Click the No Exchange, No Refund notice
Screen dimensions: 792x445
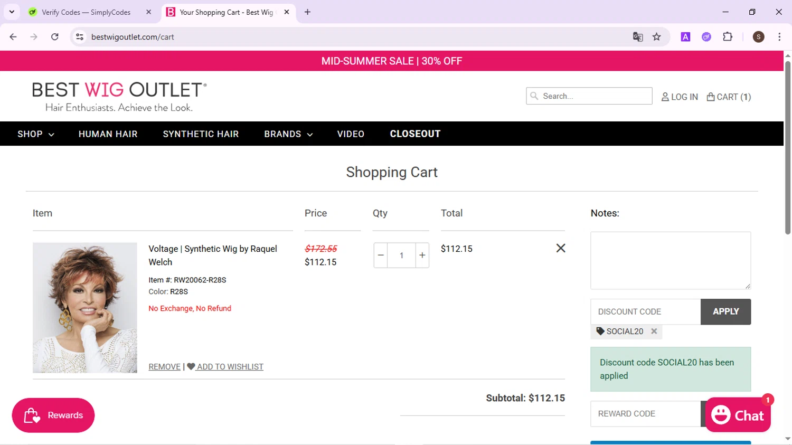click(x=190, y=308)
